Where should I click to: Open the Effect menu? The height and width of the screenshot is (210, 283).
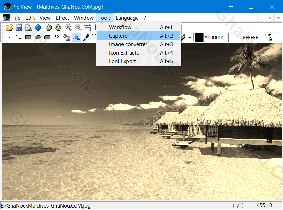click(x=62, y=18)
